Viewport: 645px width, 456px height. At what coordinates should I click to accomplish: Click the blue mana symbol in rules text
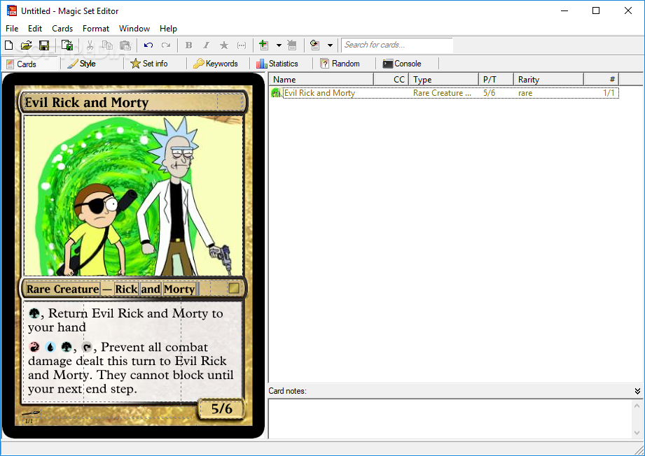tap(50, 347)
